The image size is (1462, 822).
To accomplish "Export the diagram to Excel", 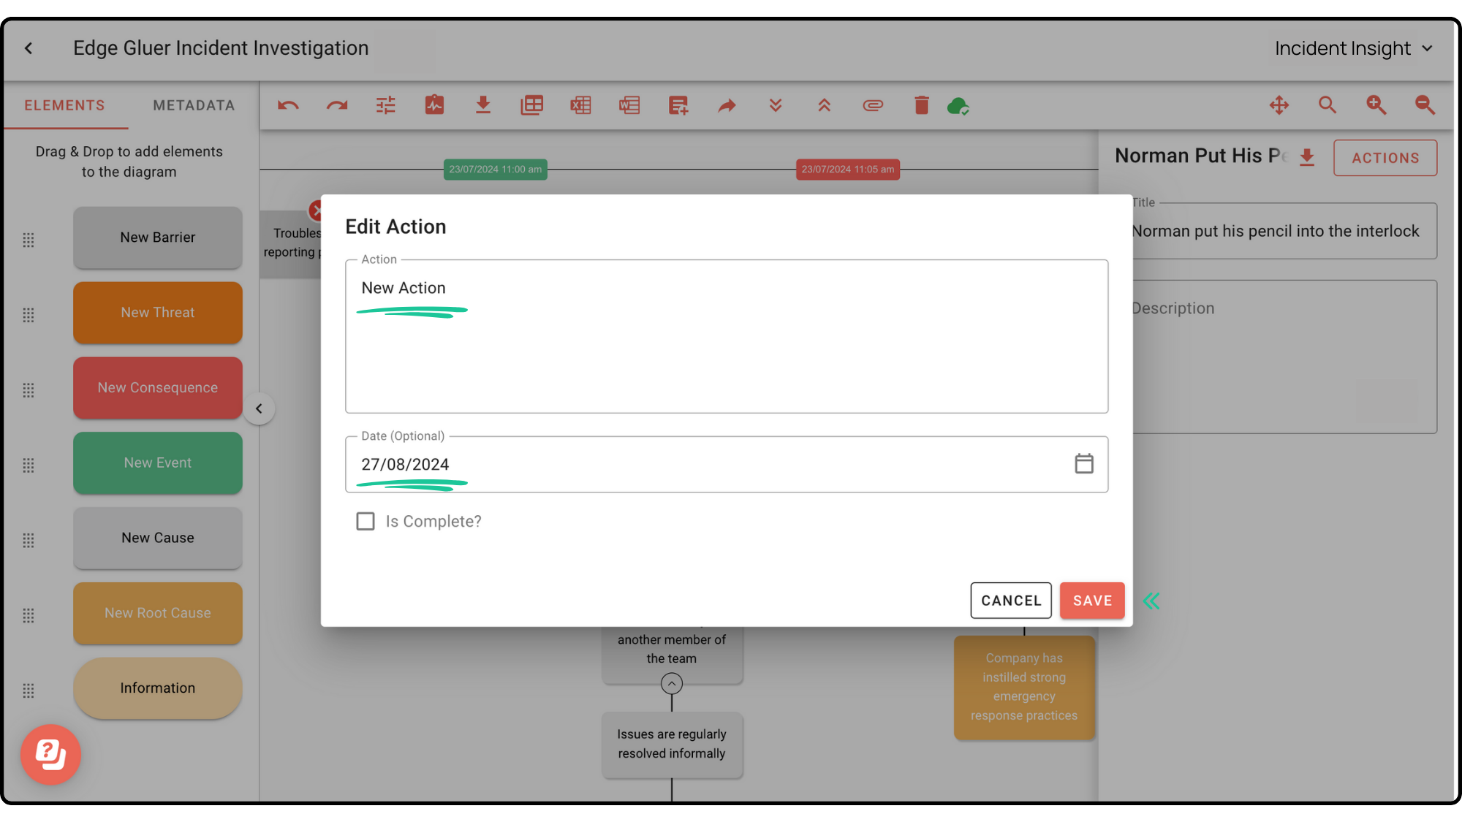I will coord(580,105).
